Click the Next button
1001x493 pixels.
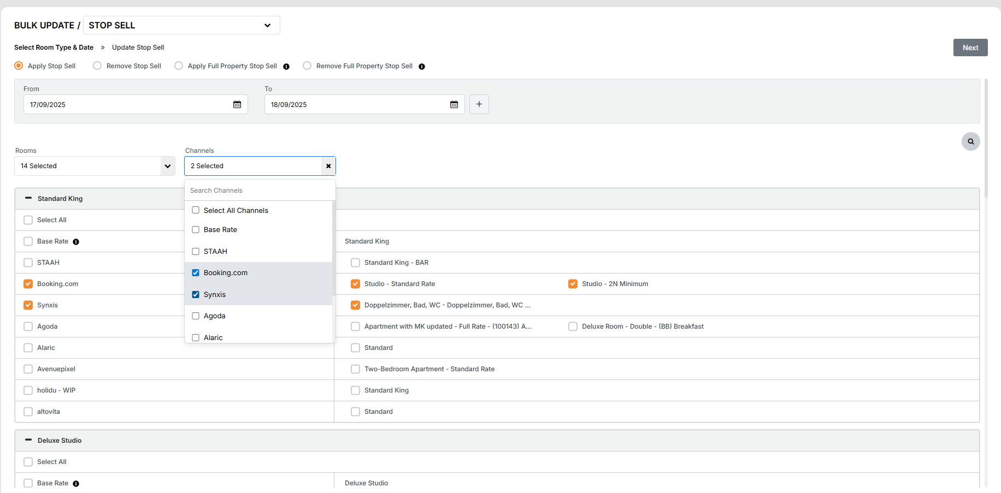tap(970, 47)
